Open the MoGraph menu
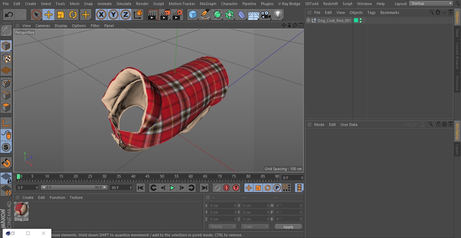This screenshot has width=461, height=238. point(208,4)
